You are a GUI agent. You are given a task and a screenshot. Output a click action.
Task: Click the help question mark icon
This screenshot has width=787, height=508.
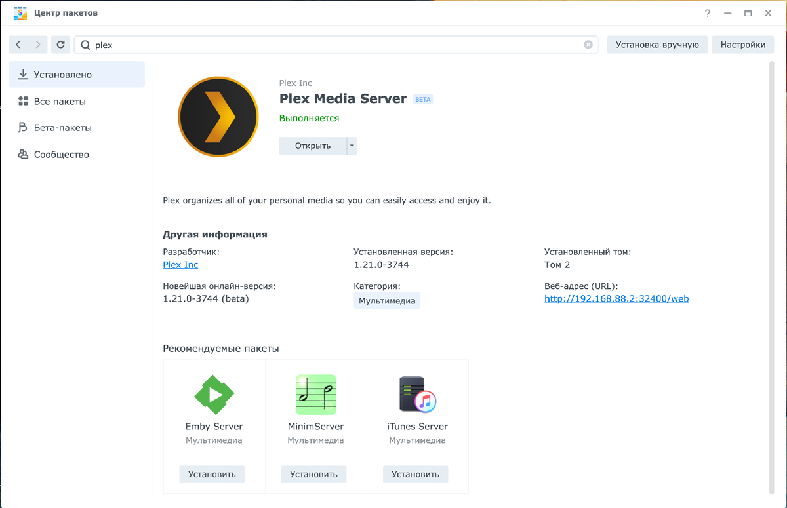[x=707, y=13]
